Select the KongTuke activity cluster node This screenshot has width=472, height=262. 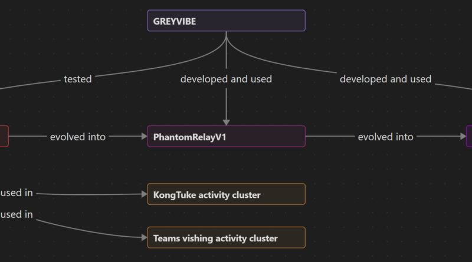(227, 194)
